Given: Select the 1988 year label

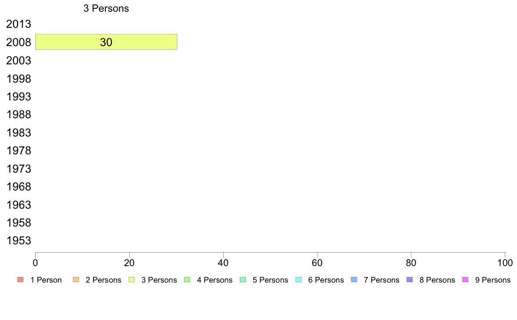Looking at the screenshot, I should [18, 114].
